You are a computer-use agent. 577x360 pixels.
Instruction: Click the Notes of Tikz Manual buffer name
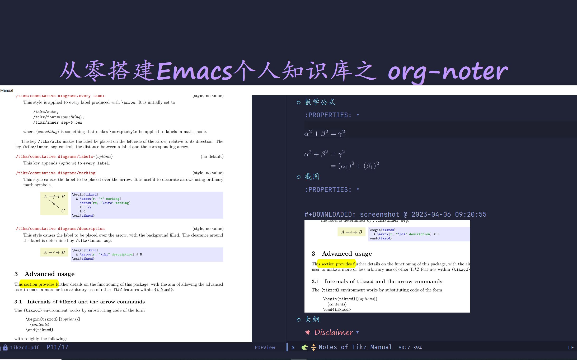coord(355,347)
